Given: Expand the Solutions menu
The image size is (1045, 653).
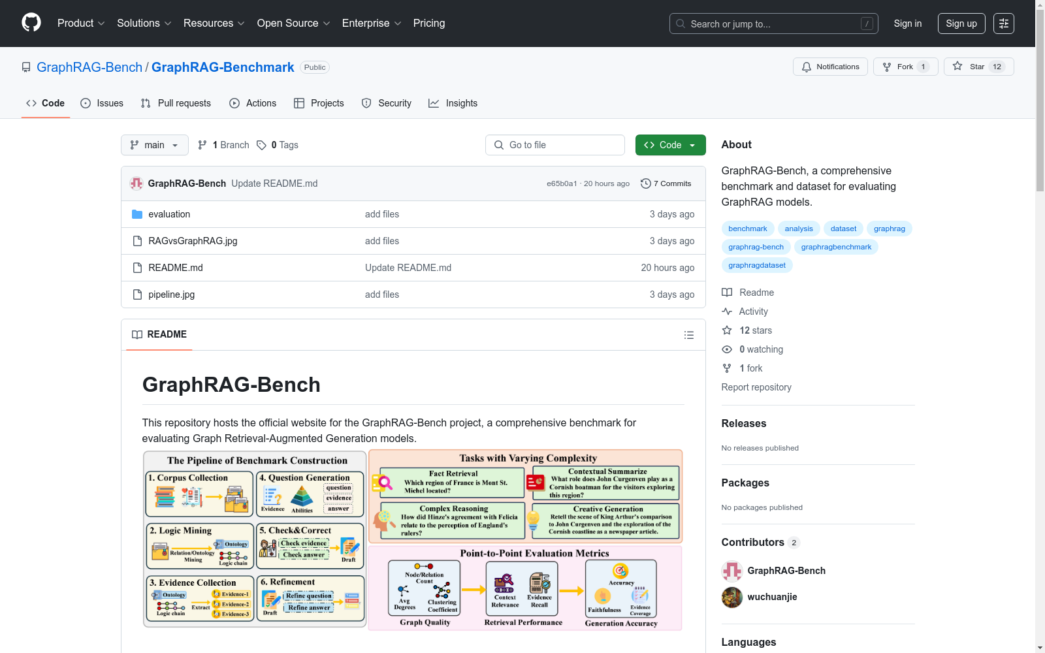Looking at the screenshot, I should click(x=144, y=23).
